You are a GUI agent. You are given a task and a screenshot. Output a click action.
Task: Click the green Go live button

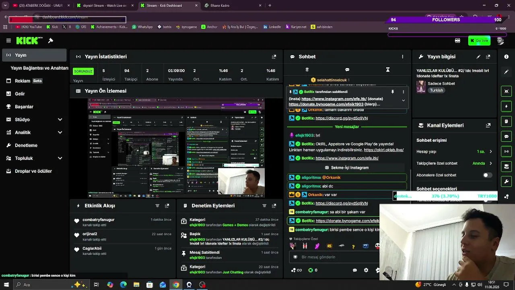coord(479,41)
